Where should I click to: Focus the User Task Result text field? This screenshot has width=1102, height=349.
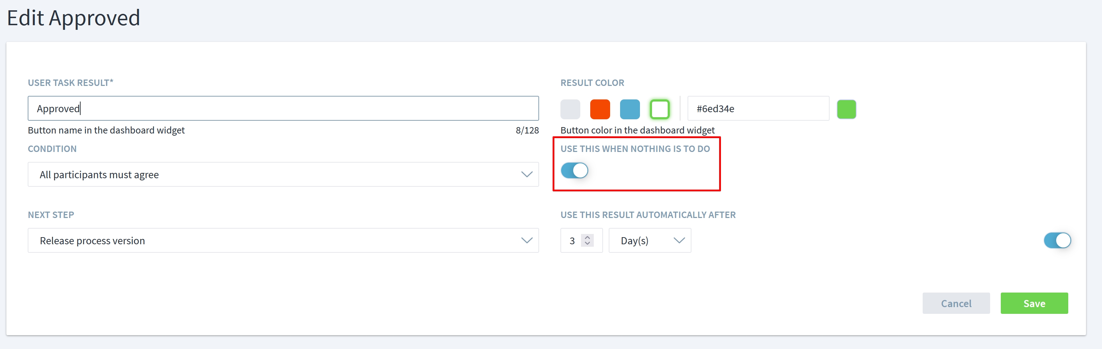[x=282, y=109]
